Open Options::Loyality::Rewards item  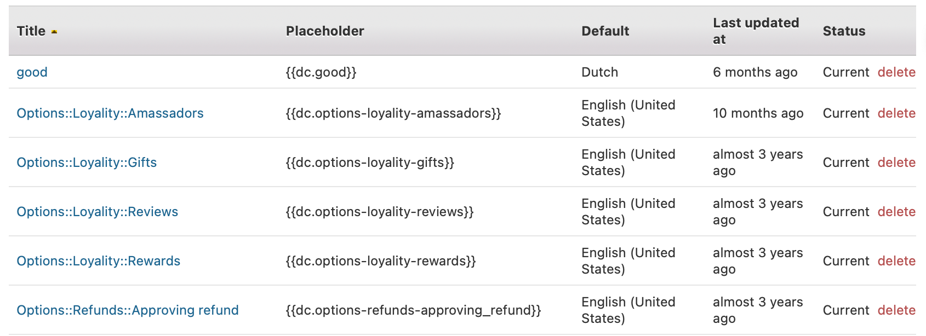[x=99, y=261]
